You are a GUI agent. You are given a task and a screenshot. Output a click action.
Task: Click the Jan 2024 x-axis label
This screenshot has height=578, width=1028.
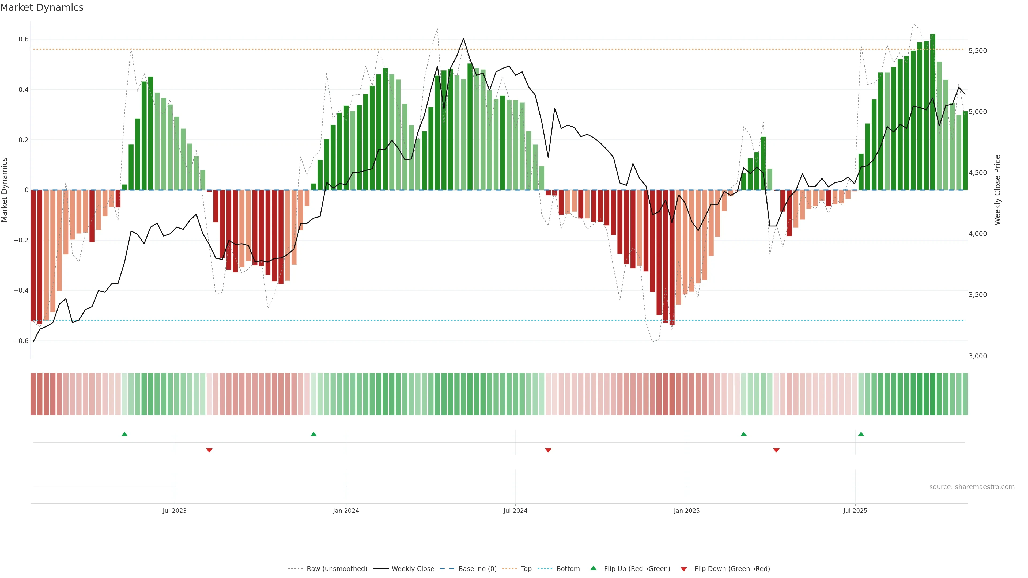346,511
